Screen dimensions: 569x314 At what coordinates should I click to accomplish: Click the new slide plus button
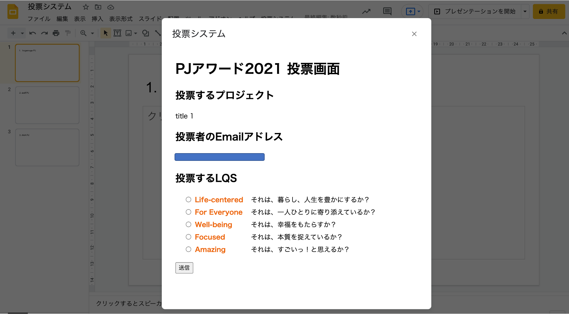[x=13, y=33]
